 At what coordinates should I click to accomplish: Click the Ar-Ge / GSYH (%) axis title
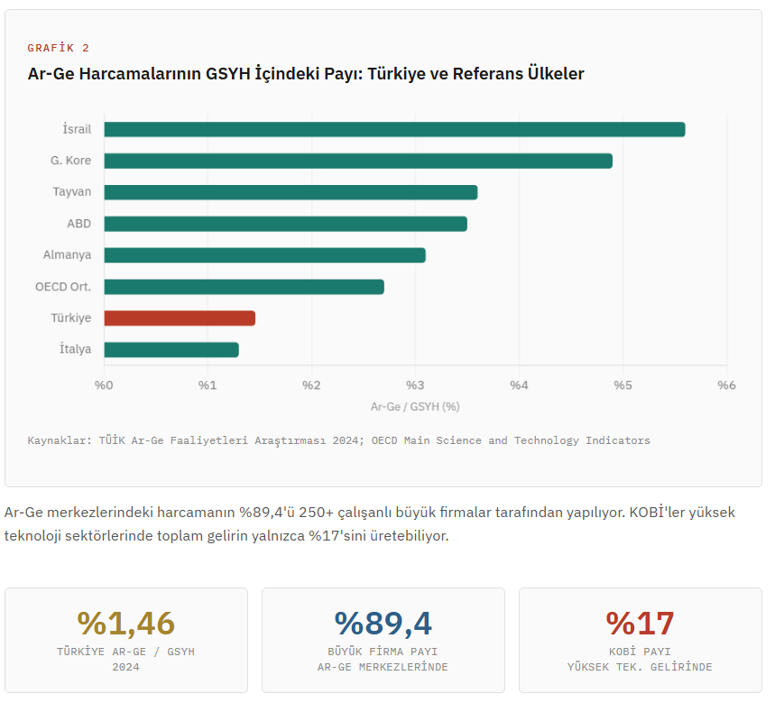tap(415, 407)
